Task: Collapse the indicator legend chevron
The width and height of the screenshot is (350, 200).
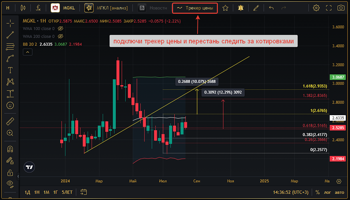Action: coord(27,52)
